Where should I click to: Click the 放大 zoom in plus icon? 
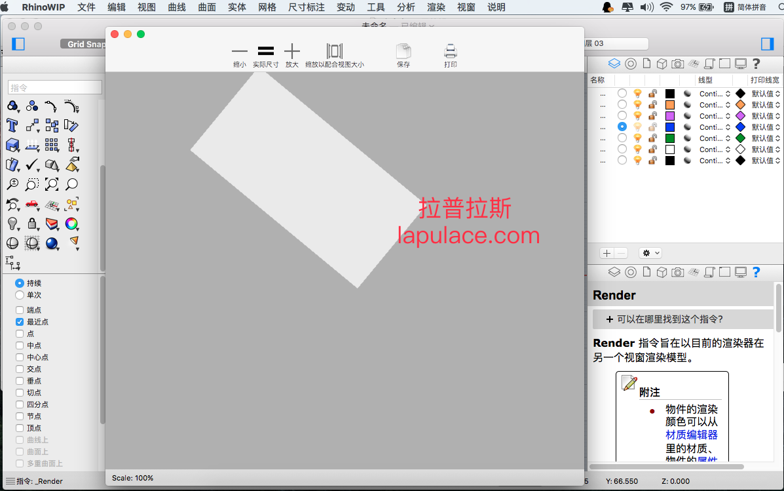(x=292, y=51)
